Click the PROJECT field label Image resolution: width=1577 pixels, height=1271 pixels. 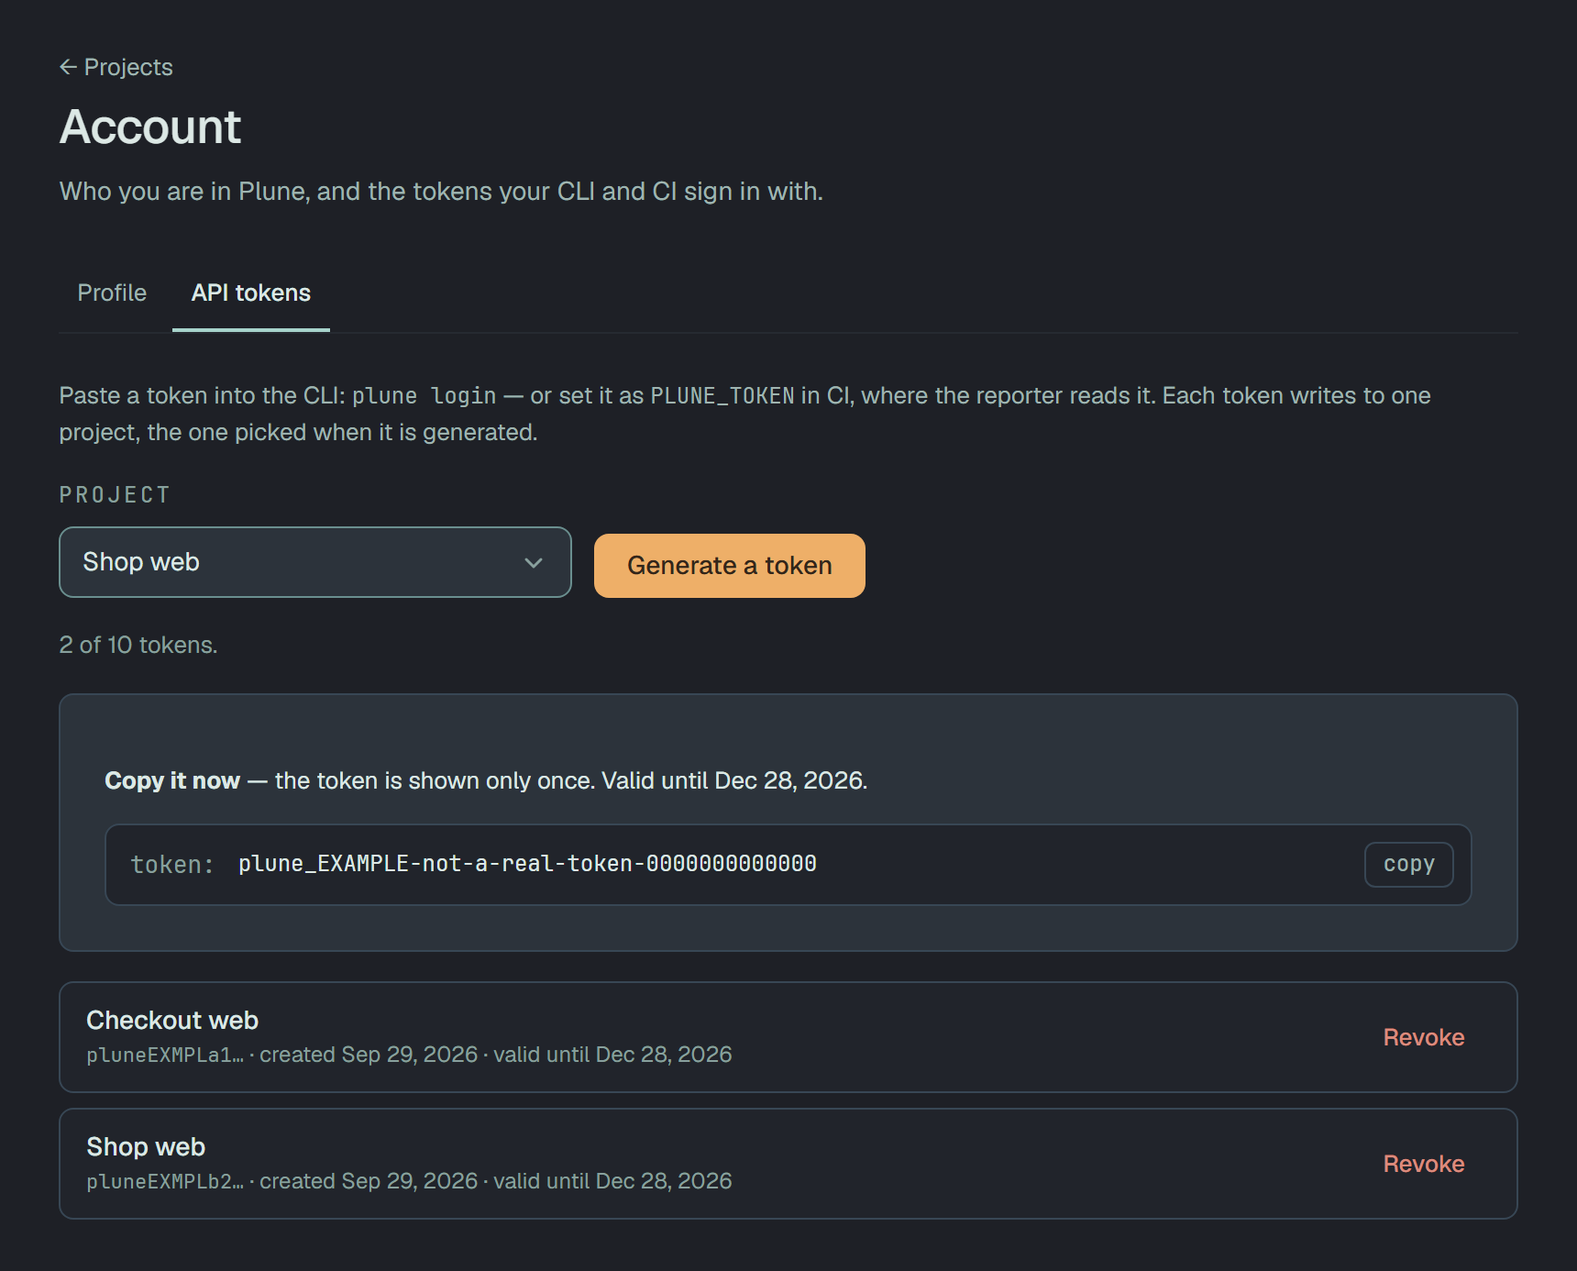click(x=115, y=495)
